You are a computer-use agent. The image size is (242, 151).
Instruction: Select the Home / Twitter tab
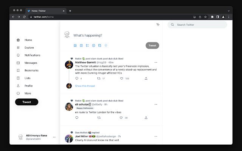point(46,11)
